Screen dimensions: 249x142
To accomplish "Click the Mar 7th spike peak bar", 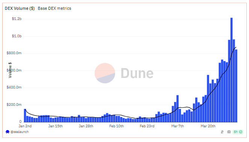I will pos(178,108).
